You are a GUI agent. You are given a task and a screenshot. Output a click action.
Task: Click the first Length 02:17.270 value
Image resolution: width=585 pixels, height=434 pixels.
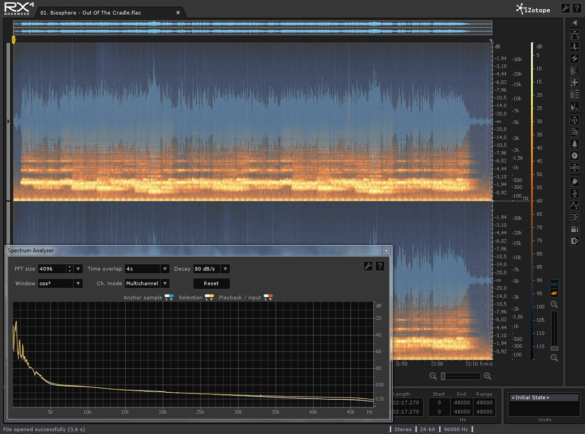point(406,403)
